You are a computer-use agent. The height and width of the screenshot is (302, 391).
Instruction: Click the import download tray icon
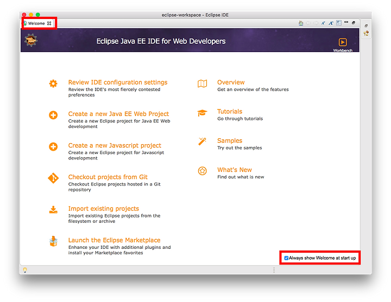(53, 210)
